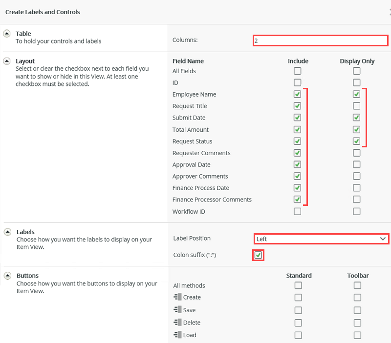Check Standard for All methods

(x=298, y=285)
